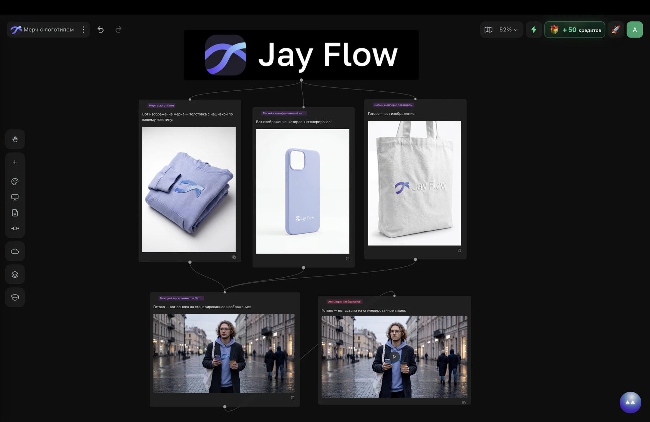The width and height of the screenshot is (650, 422).
Task: Open the 52% zoom dropdown
Action: (x=508, y=30)
